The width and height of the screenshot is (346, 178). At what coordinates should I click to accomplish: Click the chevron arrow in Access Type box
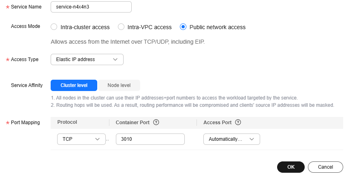coord(115,59)
